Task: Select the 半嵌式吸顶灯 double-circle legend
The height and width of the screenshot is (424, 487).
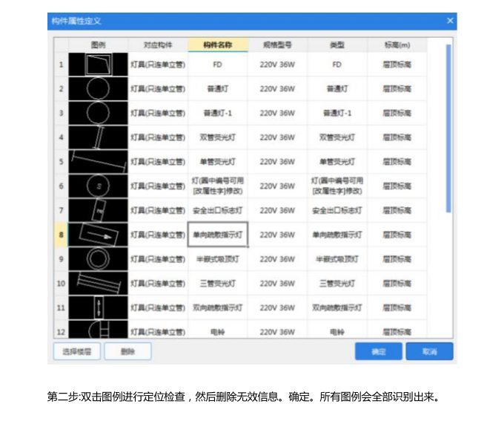Action: coord(98,259)
